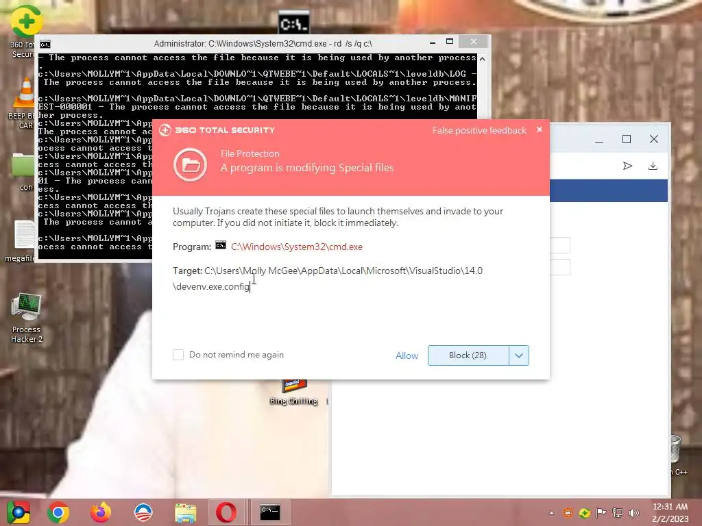The image size is (702, 526).
Task: Click the devenv.exe.config target path text
Action: click(328, 278)
